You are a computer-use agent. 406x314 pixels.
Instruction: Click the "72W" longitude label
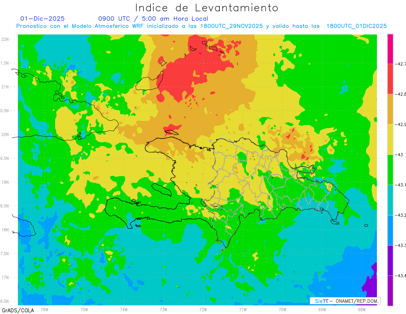pyautogui.click(x=203, y=309)
